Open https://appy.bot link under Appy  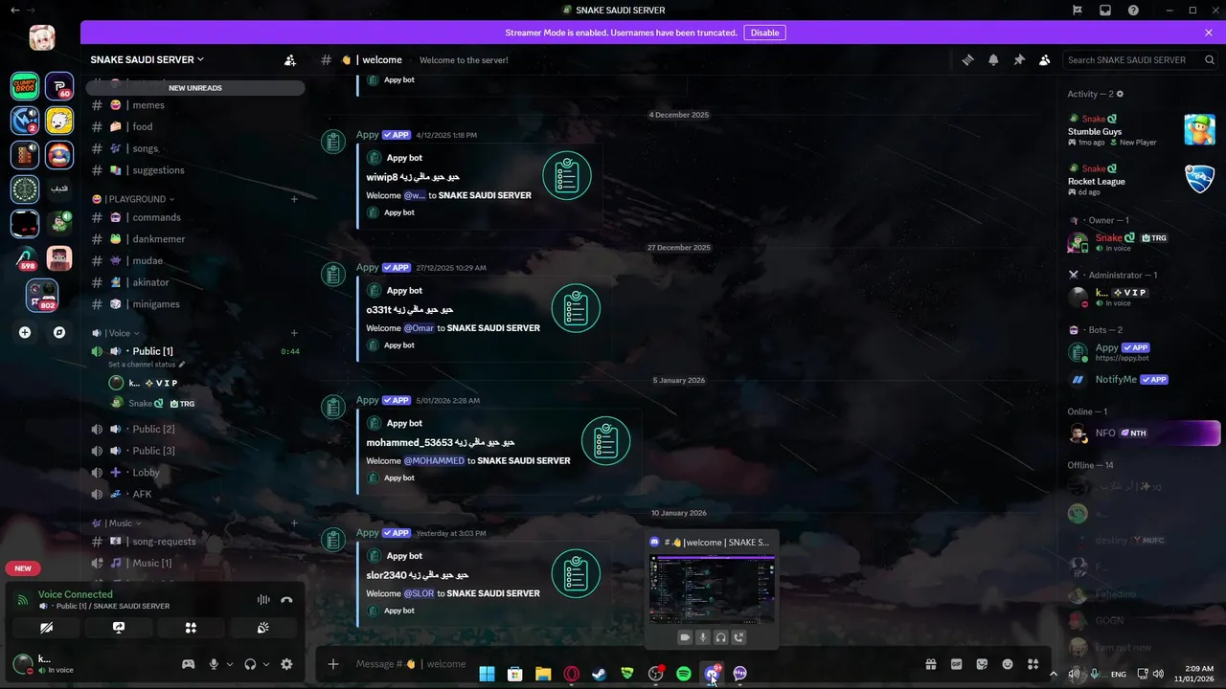click(x=1123, y=358)
